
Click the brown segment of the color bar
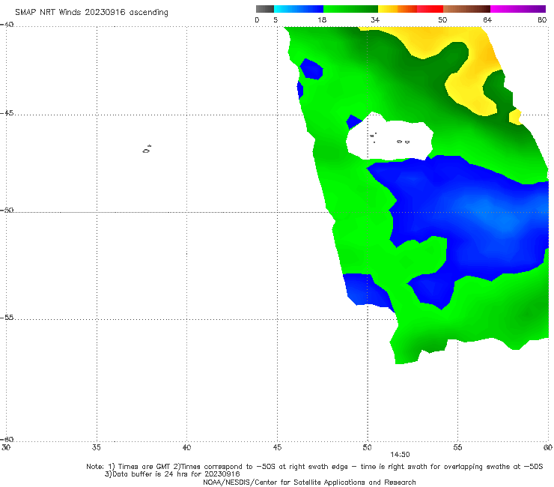coord(466,9)
